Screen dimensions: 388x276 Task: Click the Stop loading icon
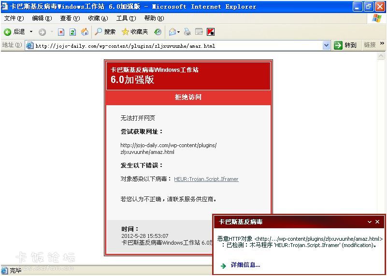pos(61,32)
